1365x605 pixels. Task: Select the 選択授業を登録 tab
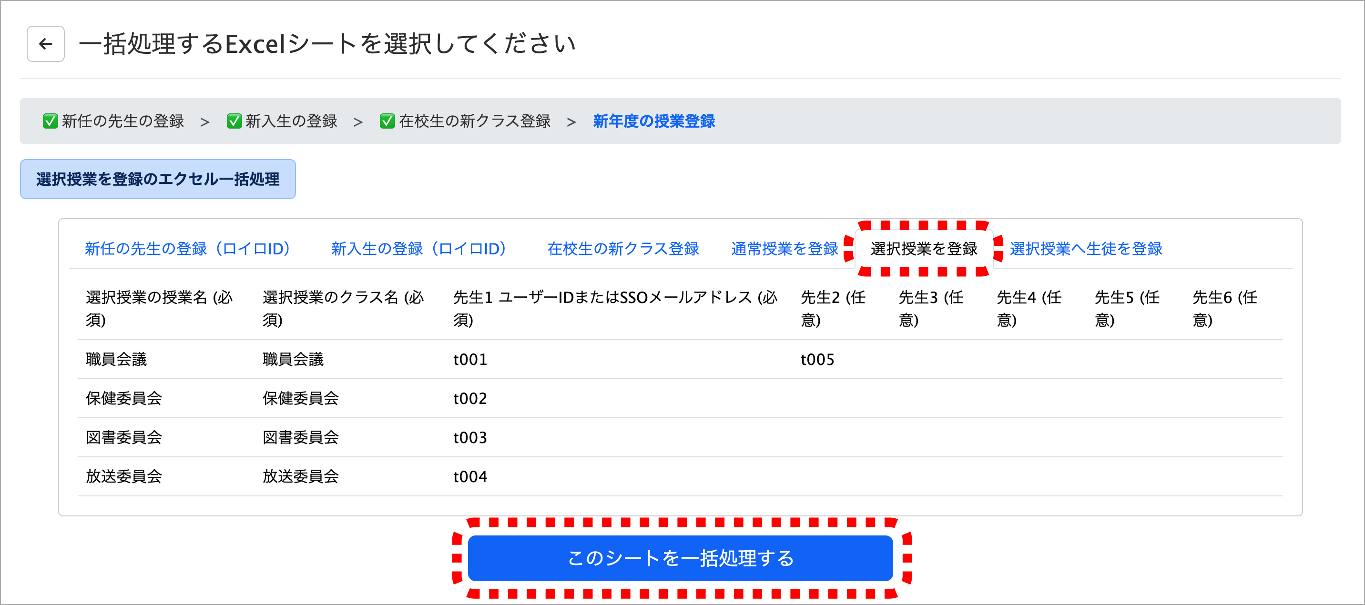[924, 249]
